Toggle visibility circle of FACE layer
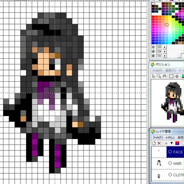184x184 pixels. click(x=170, y=151)
